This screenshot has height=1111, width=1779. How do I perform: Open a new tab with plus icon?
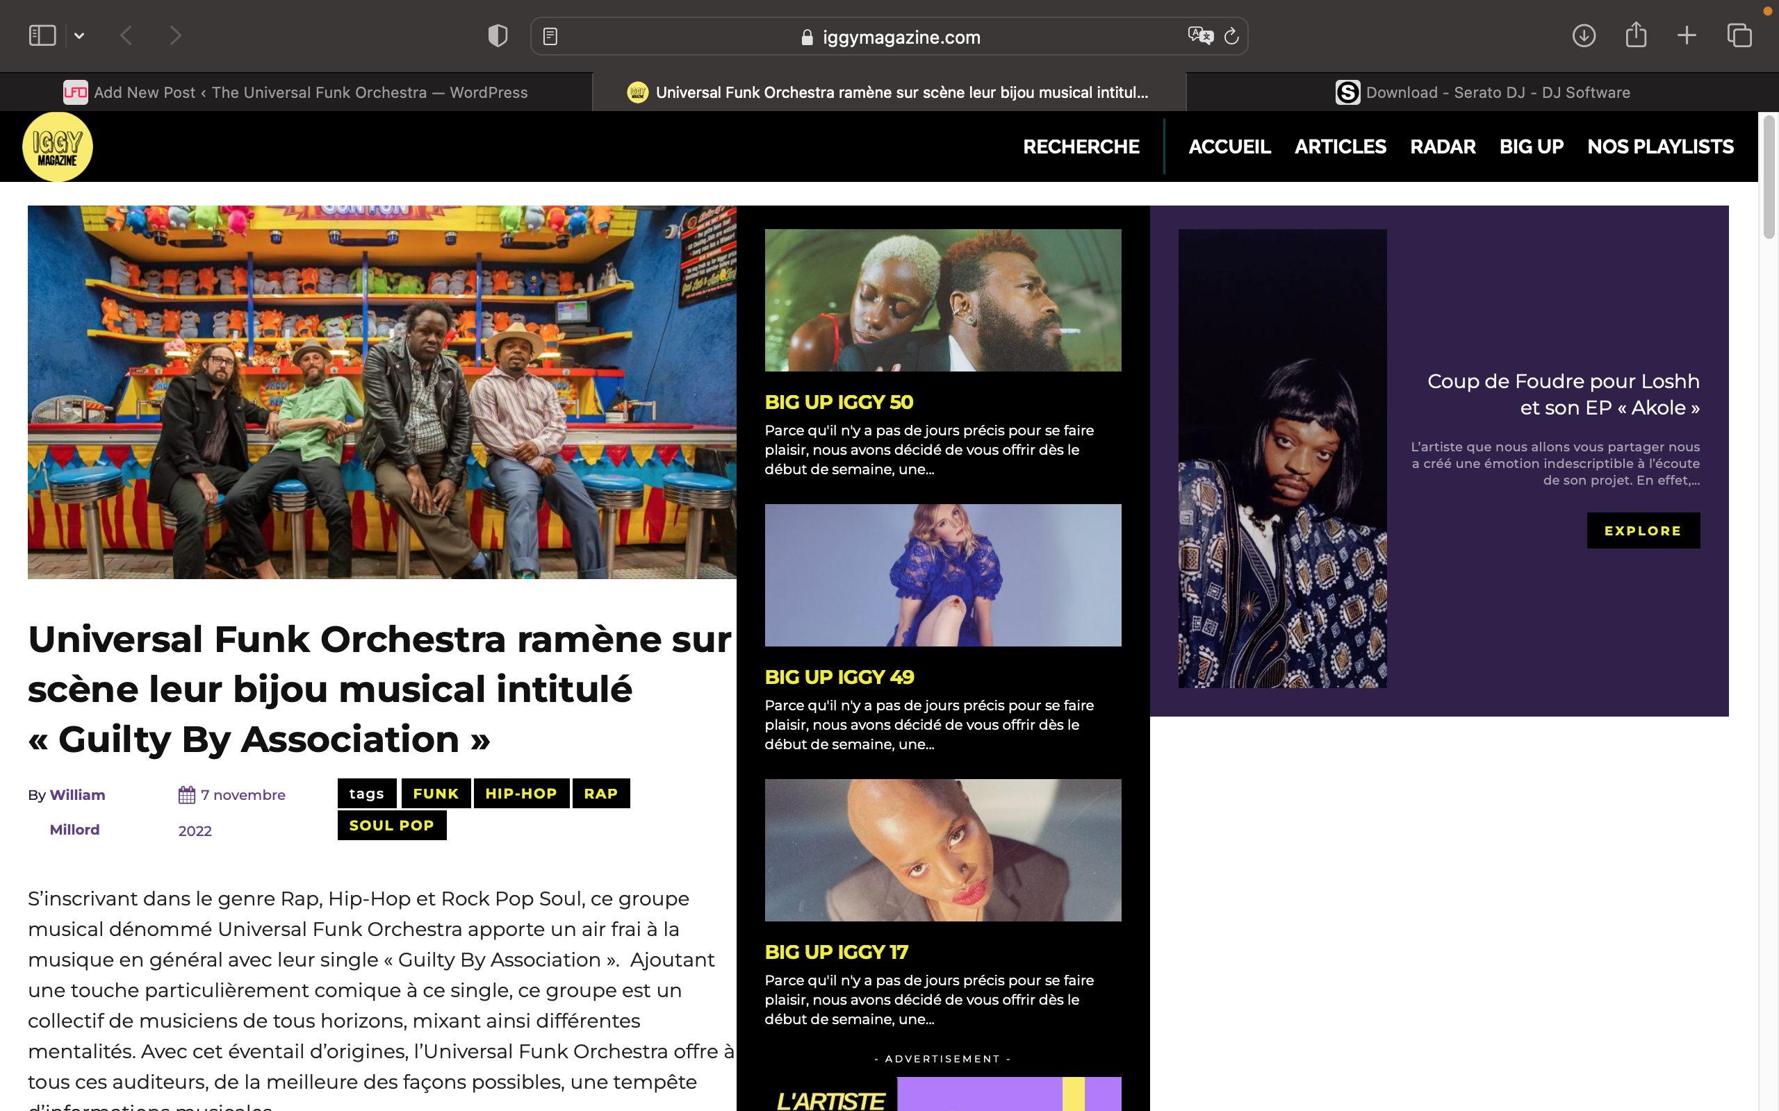point(1687,35)
